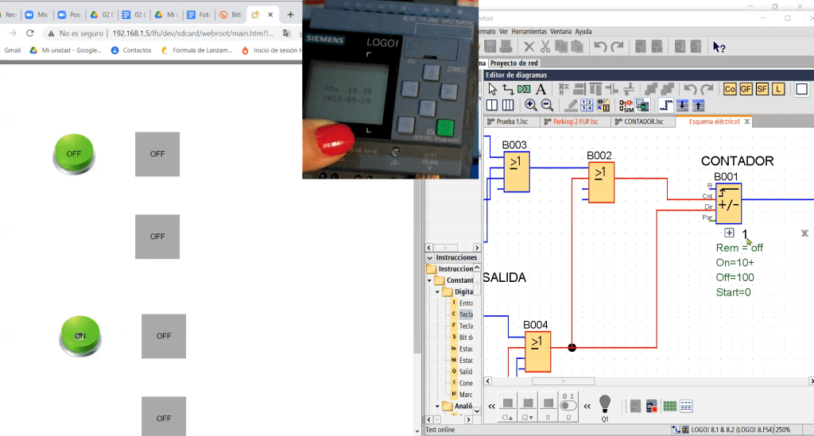Select the arrow selection tool in diagram editor
The image size is (814, 436).
[x=492, y=89]
